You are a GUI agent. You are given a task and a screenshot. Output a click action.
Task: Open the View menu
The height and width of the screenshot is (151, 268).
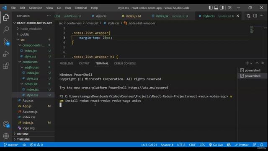tap(49, 8)
